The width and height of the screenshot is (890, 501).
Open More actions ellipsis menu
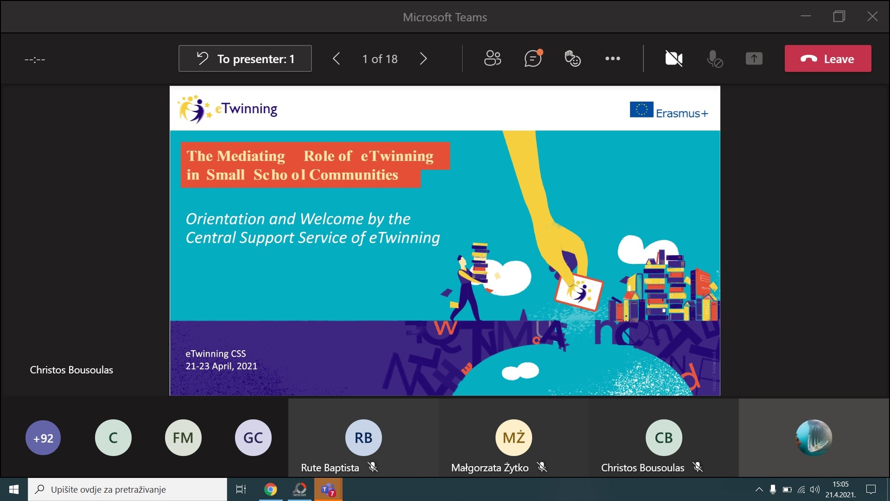612,58
